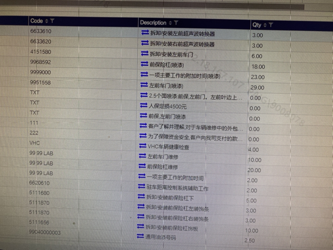The width and height of the screenshot is (333, 250).
Task: Click swap arrows icon beside 拆卸/安装右前超声波转换器
Action: click(145, 43)
